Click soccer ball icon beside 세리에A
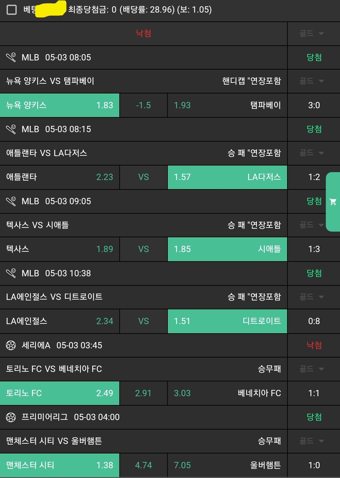Image resolution: width=340 pixels, height=478 pixels. [11, 345]
